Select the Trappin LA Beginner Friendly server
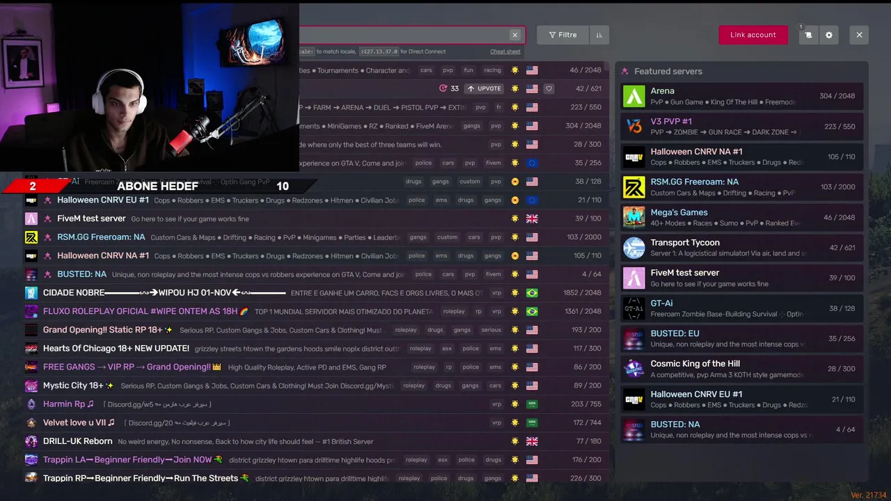The image size is (891, 501). (x=317, y=460)
